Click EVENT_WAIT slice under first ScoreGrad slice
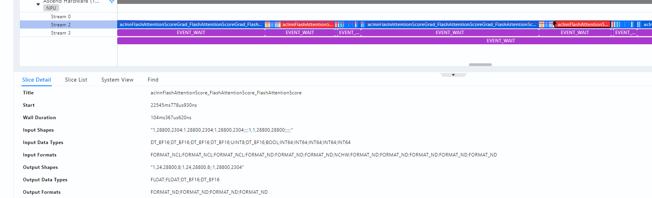652x198 pixels. pos(191,33)
